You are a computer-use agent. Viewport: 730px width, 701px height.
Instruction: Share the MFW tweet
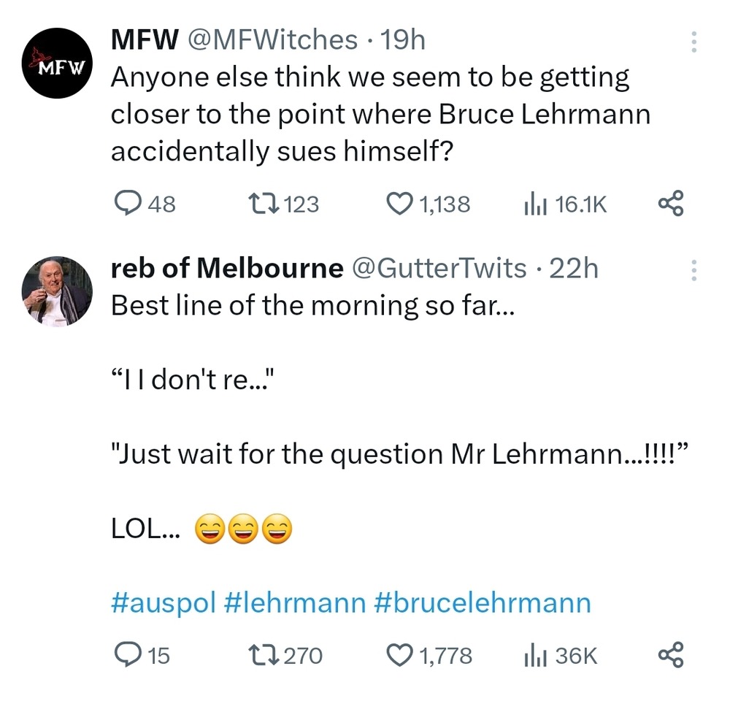tap(670, 204)
